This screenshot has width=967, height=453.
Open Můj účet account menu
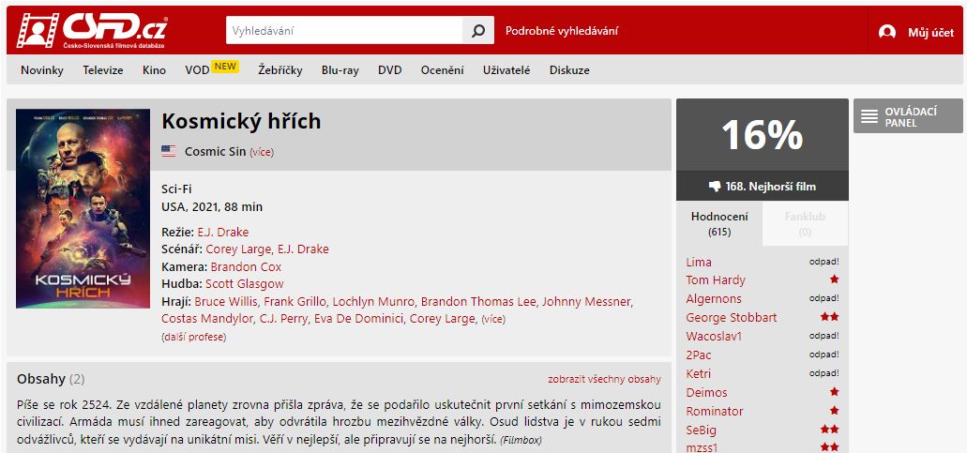pos(930,33)
